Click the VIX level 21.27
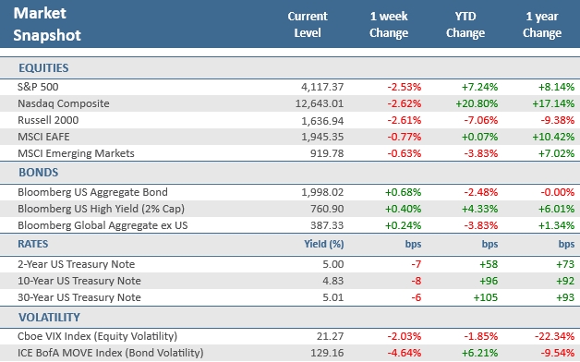This screenshot has height=362, width=580. [x=330, y=336]
